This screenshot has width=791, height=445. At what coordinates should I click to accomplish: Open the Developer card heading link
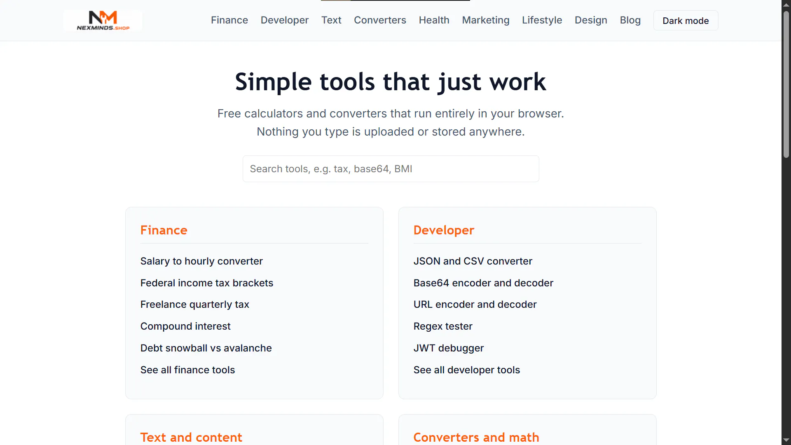click(444, 230)
